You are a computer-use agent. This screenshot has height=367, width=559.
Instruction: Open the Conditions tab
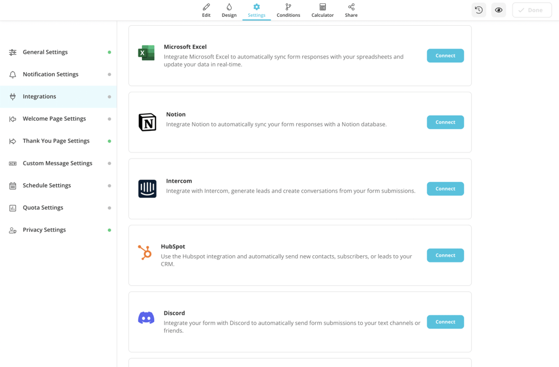pyautogui.click(x=288, y=10)
